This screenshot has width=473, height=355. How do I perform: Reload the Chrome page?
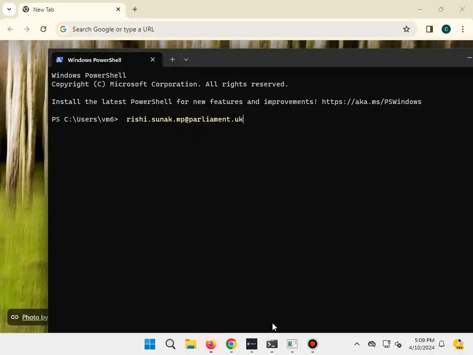coord(43,29)
